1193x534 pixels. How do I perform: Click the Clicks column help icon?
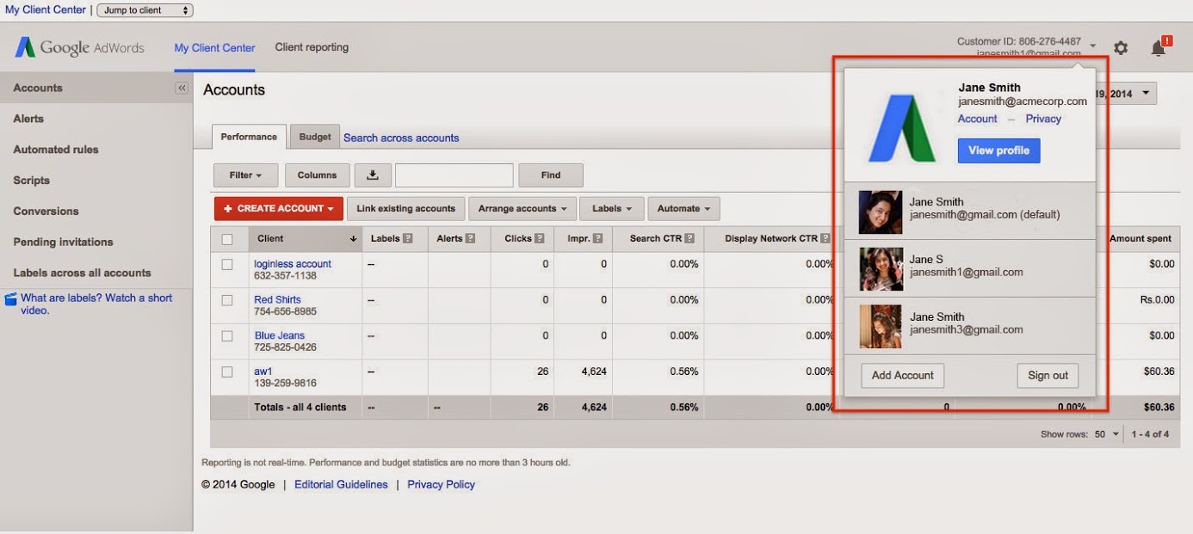tap(539, 239)
